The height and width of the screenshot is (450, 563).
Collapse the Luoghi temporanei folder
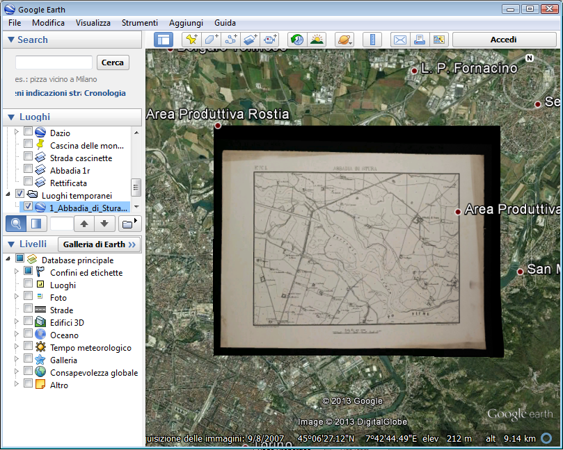[x=8, y=194]
